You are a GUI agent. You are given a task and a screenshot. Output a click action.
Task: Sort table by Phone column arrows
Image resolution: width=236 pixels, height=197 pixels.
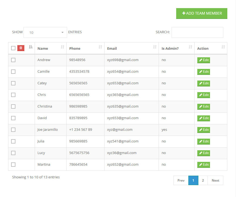click(x=100, y=47)
